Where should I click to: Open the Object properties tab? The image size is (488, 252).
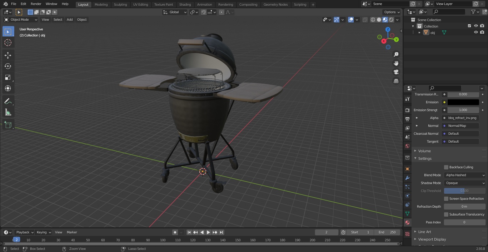click(x=407, y=169)
